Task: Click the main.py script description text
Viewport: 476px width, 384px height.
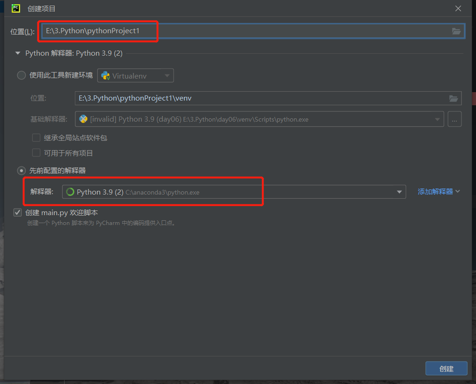Action: (x=102, y=223)
